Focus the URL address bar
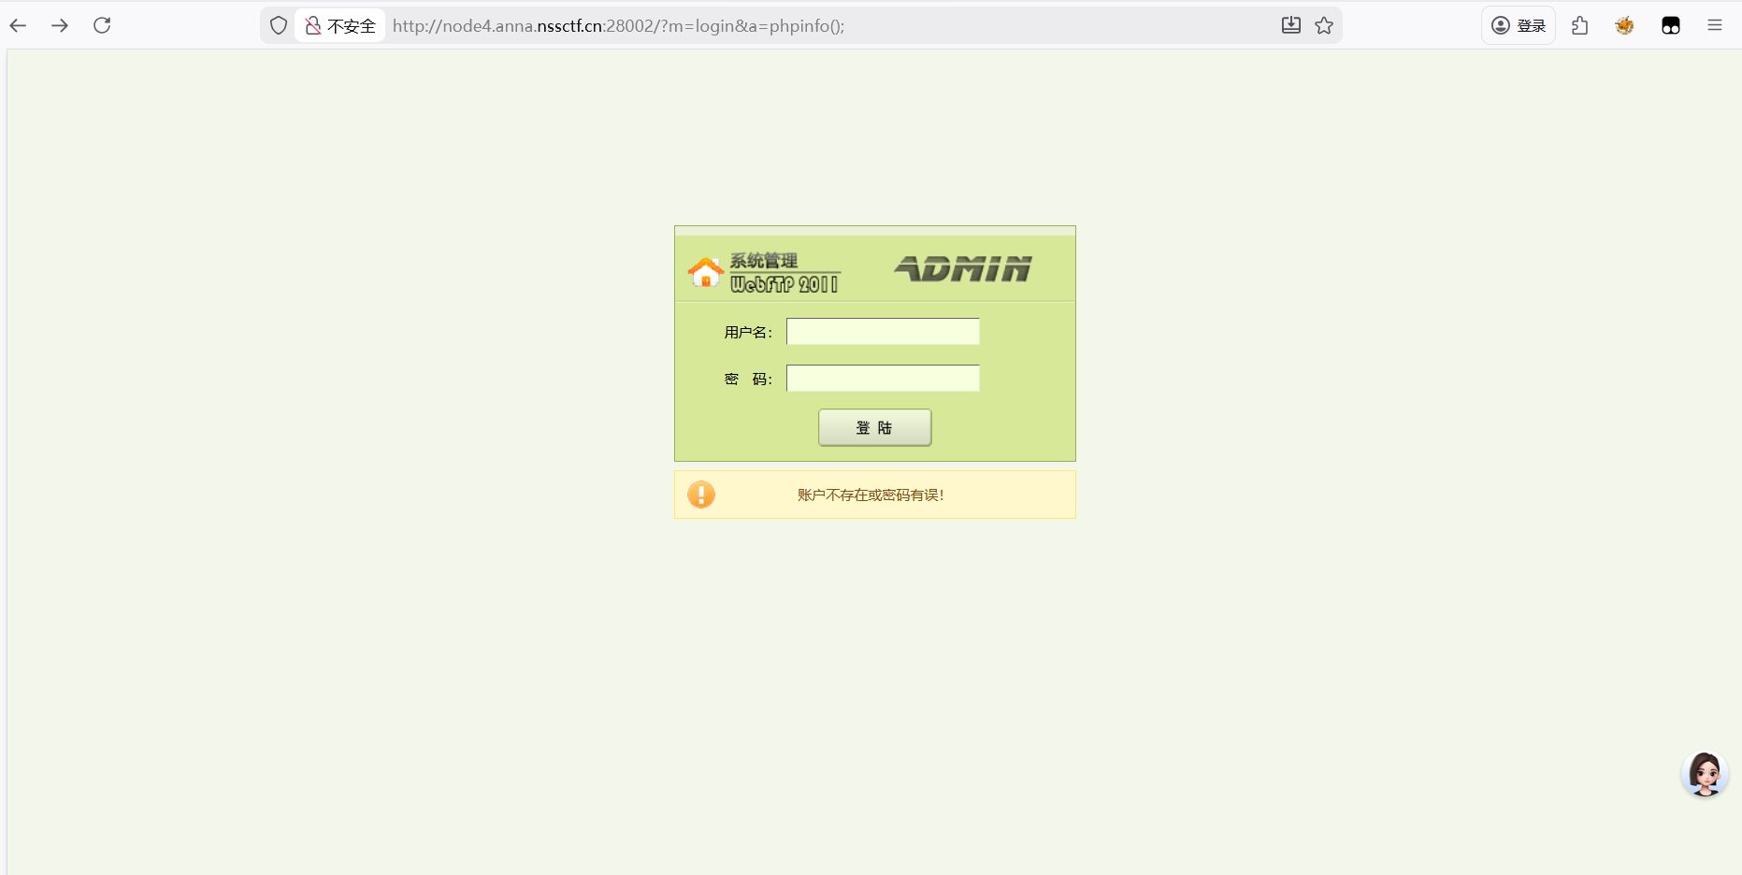Viewport: 1742px width, 875px height. point(795,25)
